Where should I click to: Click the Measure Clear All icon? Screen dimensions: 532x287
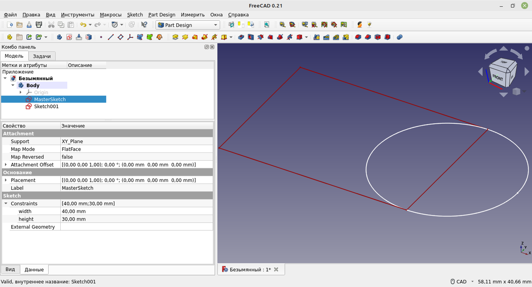tap(314, 25)
